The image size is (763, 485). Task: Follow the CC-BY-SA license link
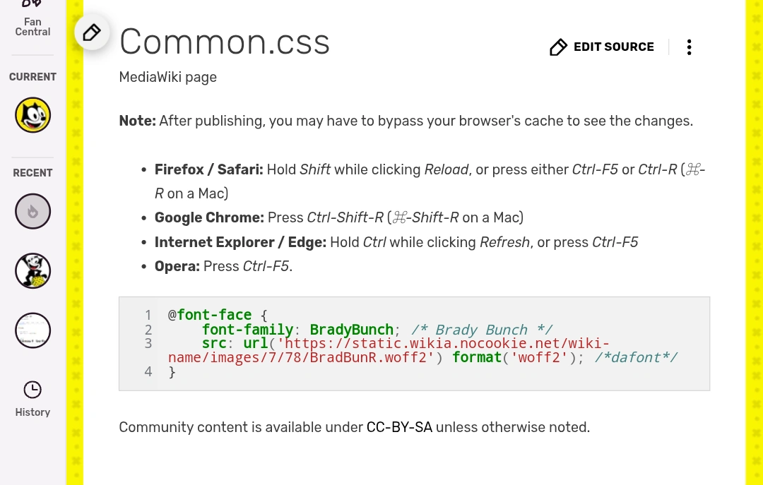[x=399, y=427]
